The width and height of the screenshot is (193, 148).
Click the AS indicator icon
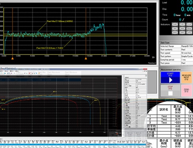(182, 28)
